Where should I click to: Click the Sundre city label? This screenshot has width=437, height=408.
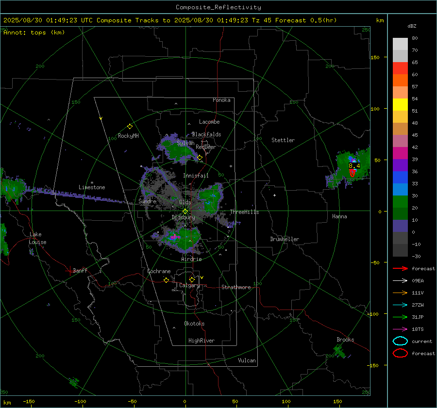click(x=148, y=201)
